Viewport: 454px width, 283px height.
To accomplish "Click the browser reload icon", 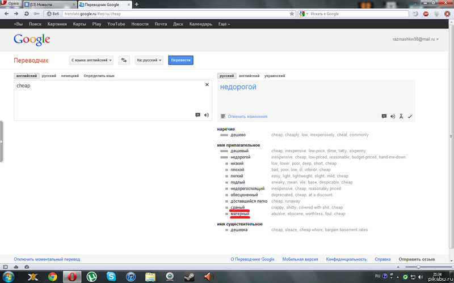I will (x=27, y=14).
